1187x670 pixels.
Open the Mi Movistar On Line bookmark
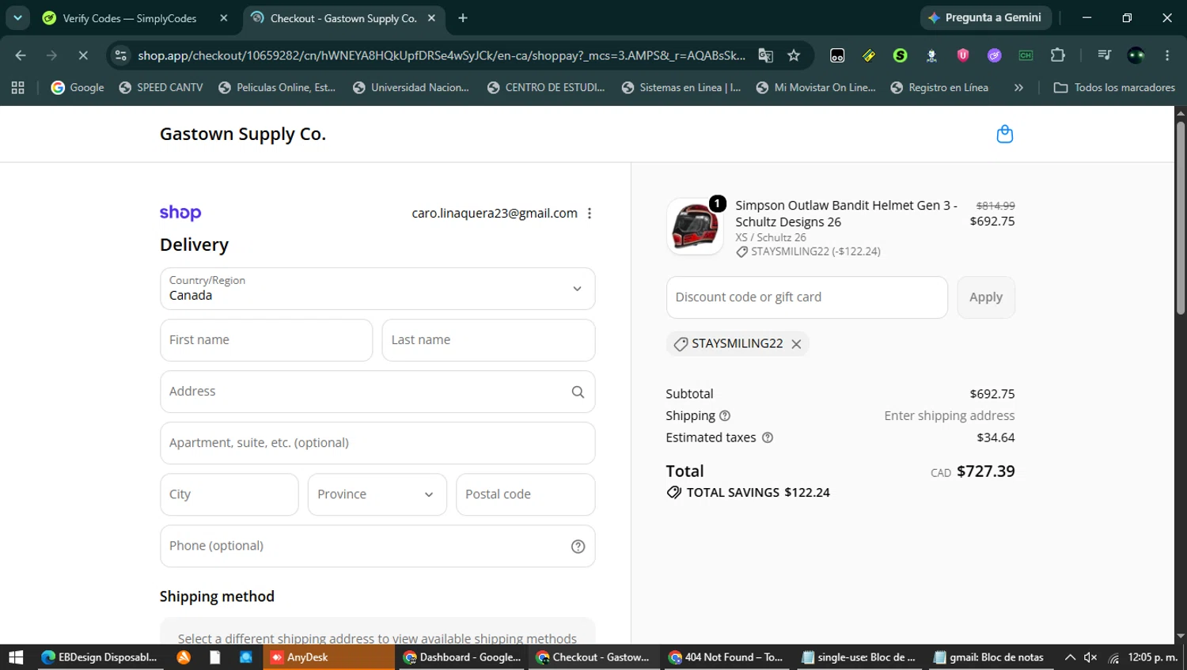click(816, 88)
